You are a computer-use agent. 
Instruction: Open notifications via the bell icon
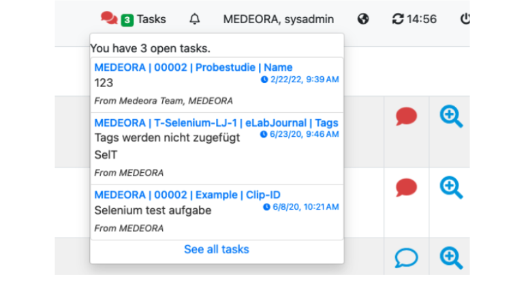coord(195,19)
